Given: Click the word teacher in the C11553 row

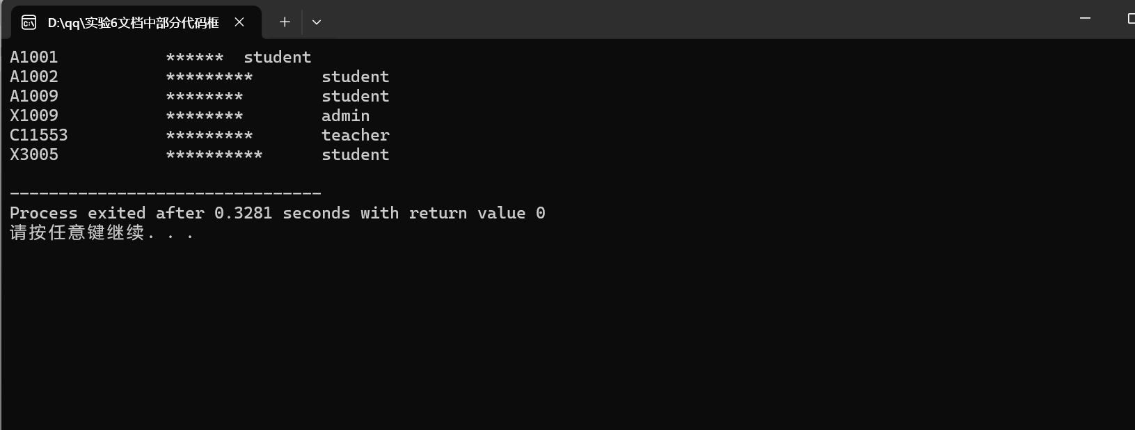Looking at the screenshot, I should [356, 136].
